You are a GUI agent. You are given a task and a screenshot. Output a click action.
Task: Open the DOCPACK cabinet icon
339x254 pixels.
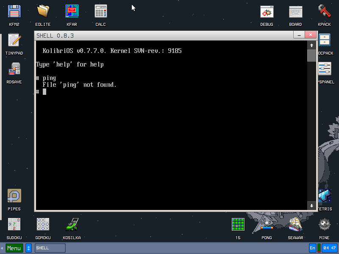pyautogui.click(x=324, y=40)
